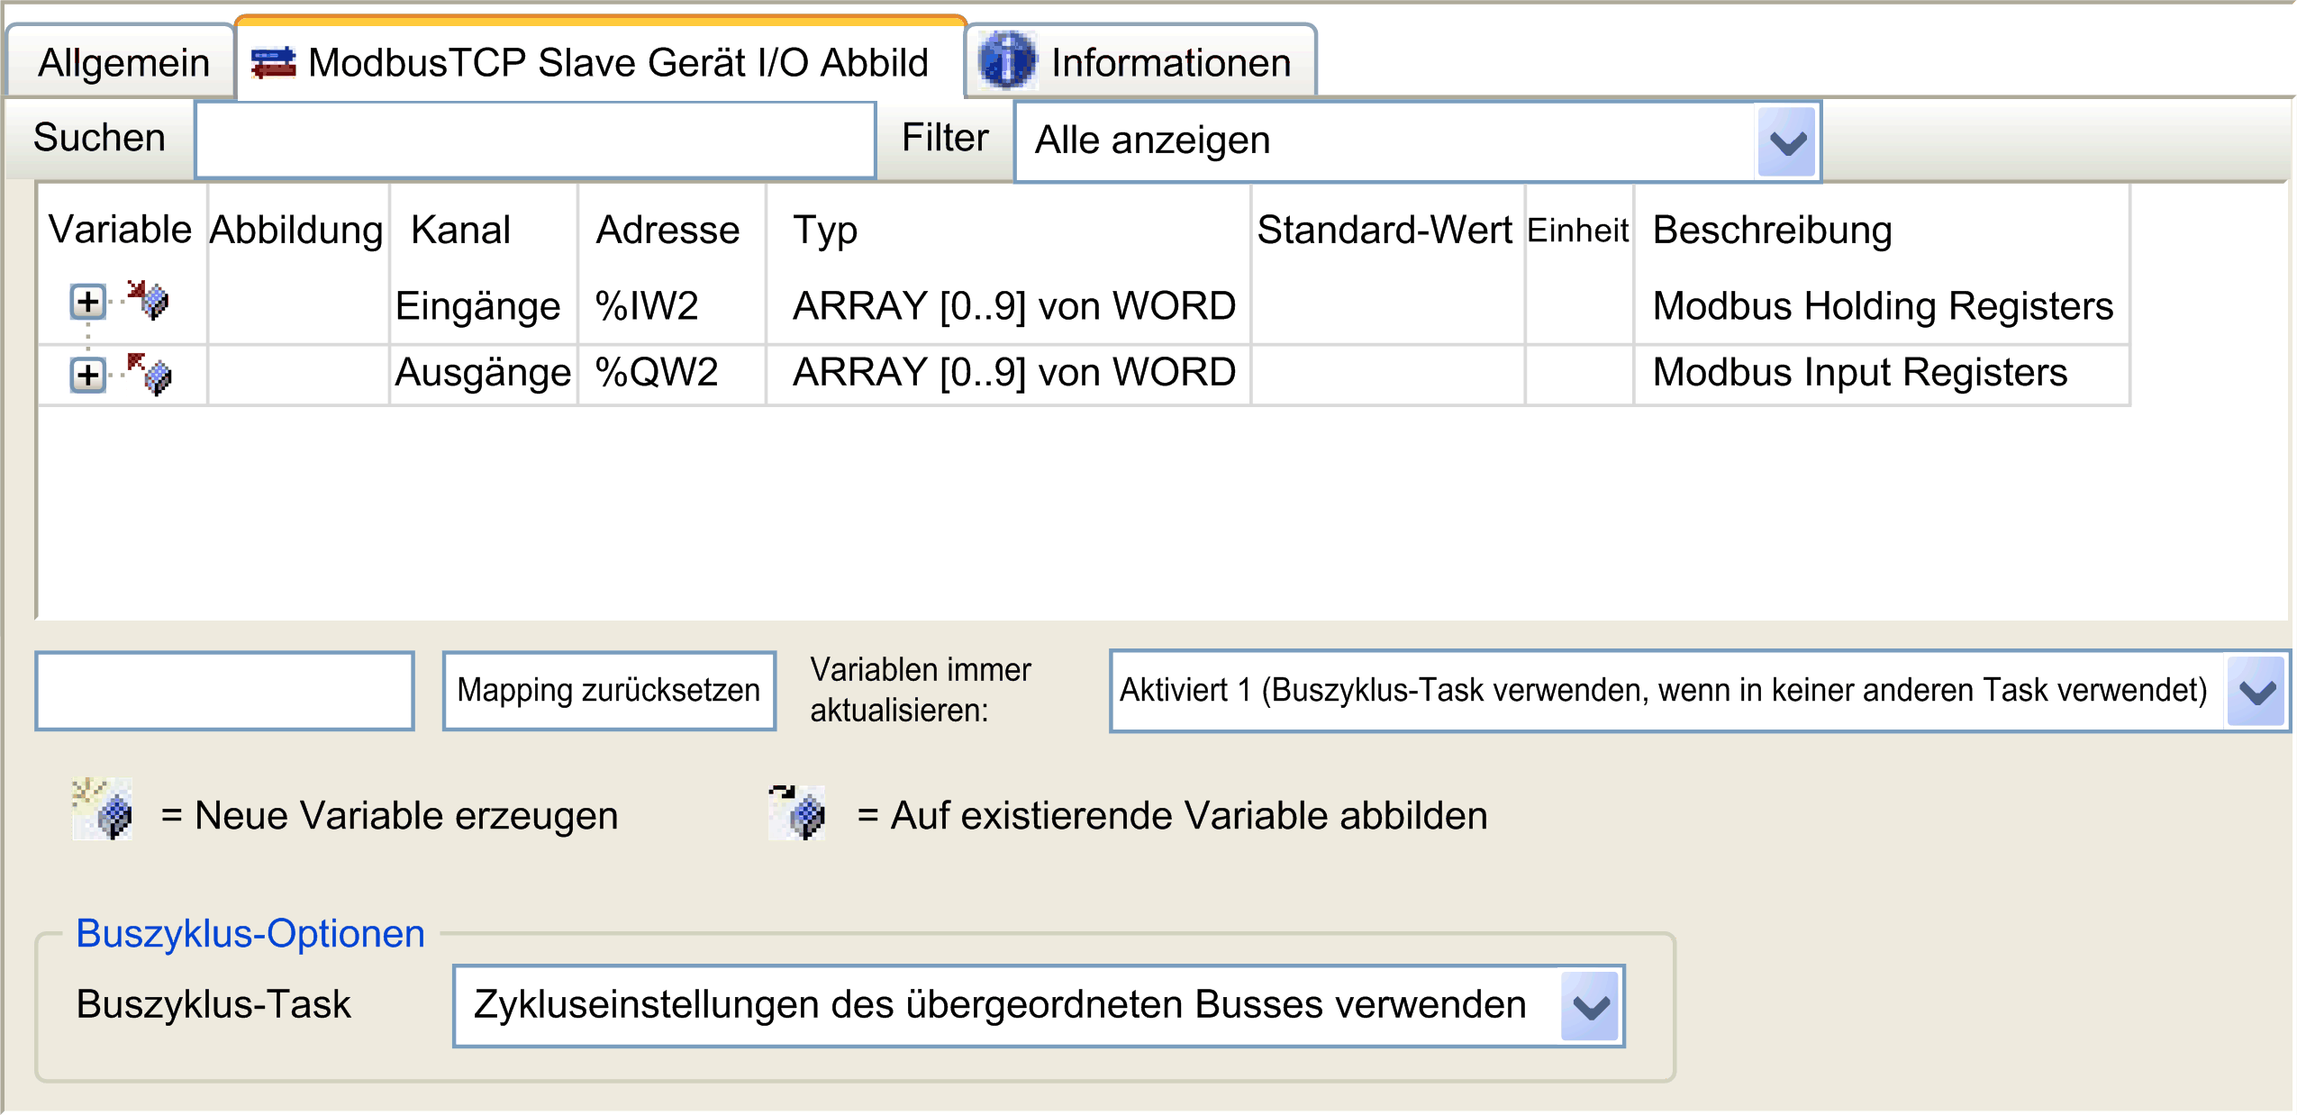Click the Abbildung cell of Eingänge row
The height and width of the screenshot is (1115, 2297).
click(298, 306)
